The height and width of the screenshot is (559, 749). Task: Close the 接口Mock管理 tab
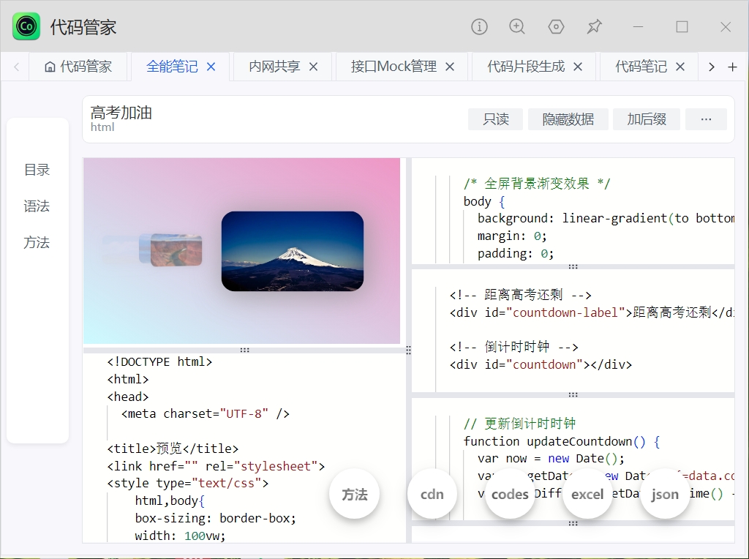click(x=450, y=67)
